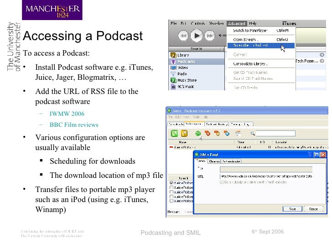Choose Open Stream in Advanced menu

click(x=261, y=39)
